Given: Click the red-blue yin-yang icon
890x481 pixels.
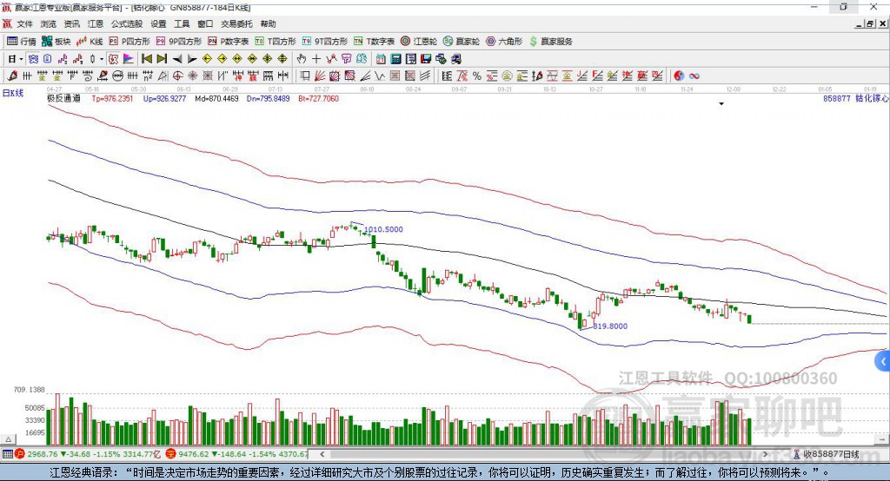Looking at the screenshot, I should pyautogui.click(x=679, y=76).
